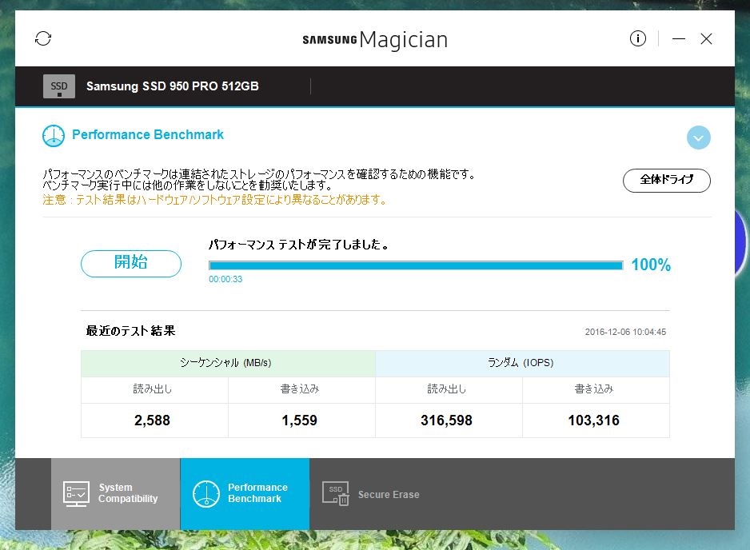Start the benchmark with 開始 button
This screenshot has height=550, width=750.
131,264
